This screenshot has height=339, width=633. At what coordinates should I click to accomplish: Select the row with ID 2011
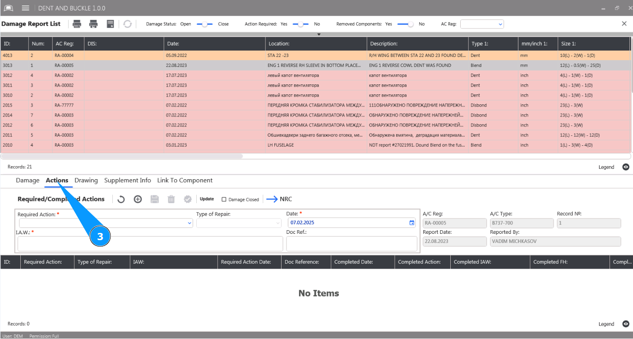pyautogui.click(x=316, y=135)
